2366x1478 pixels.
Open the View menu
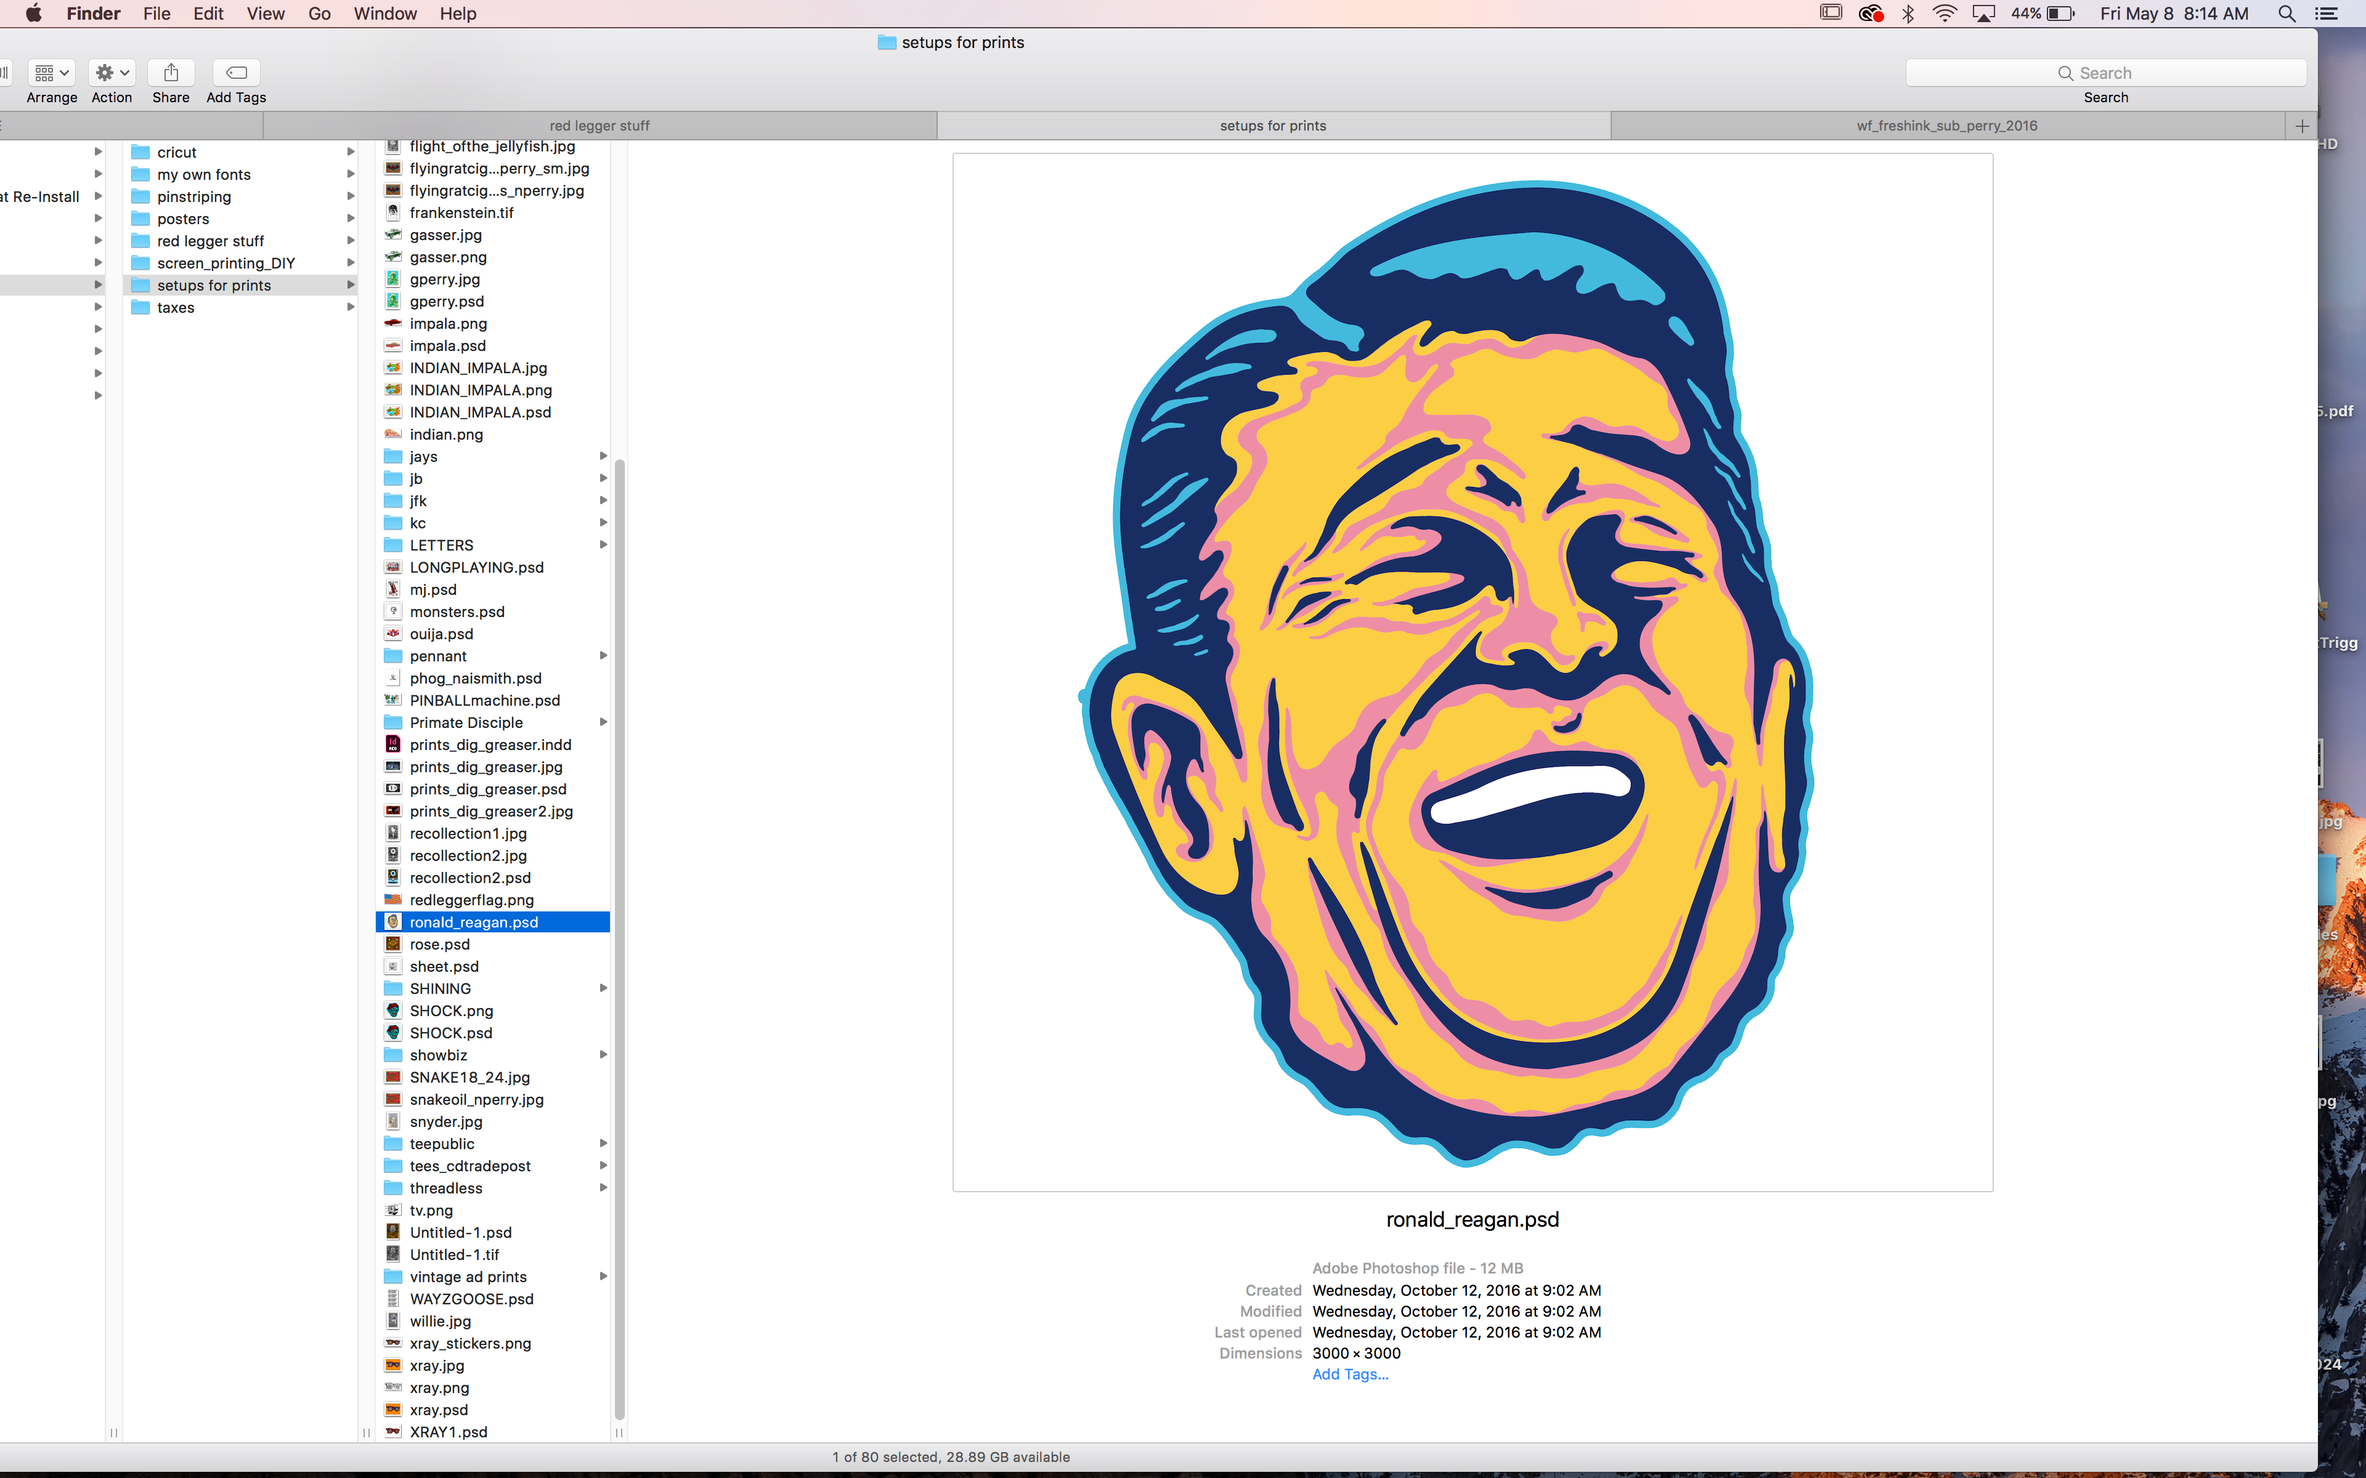click(265, 14)
